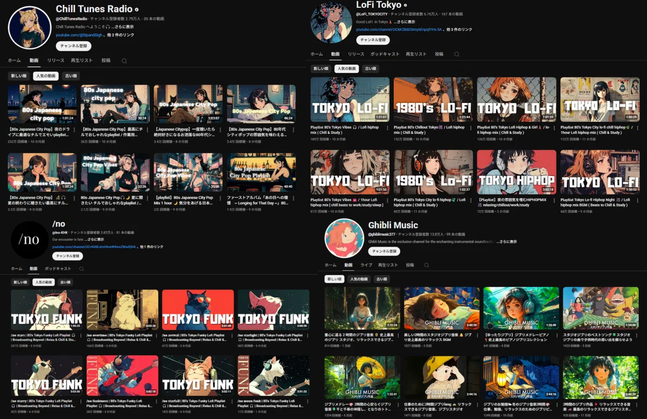Select 新しい順 filter chip on Chill Tunes Radio
Viewport: 647px width, 419px height.
(x=18, y=76)
